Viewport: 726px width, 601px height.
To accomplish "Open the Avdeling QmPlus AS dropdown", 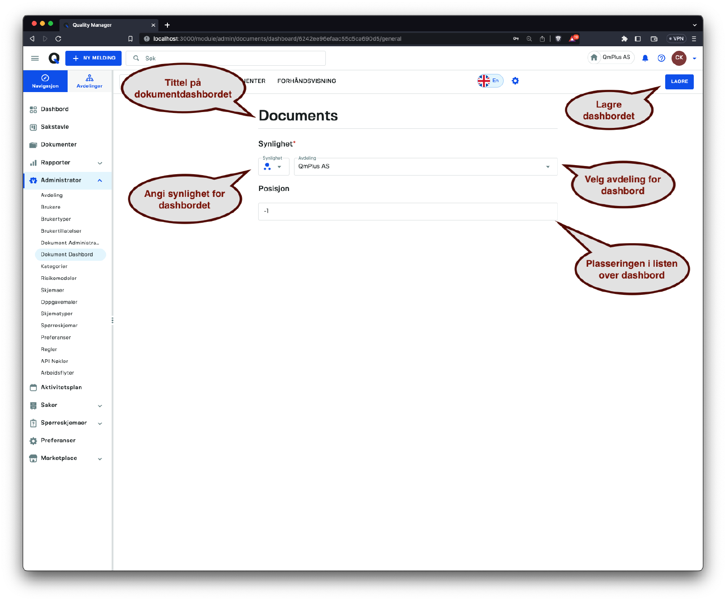I will [425, 167].
